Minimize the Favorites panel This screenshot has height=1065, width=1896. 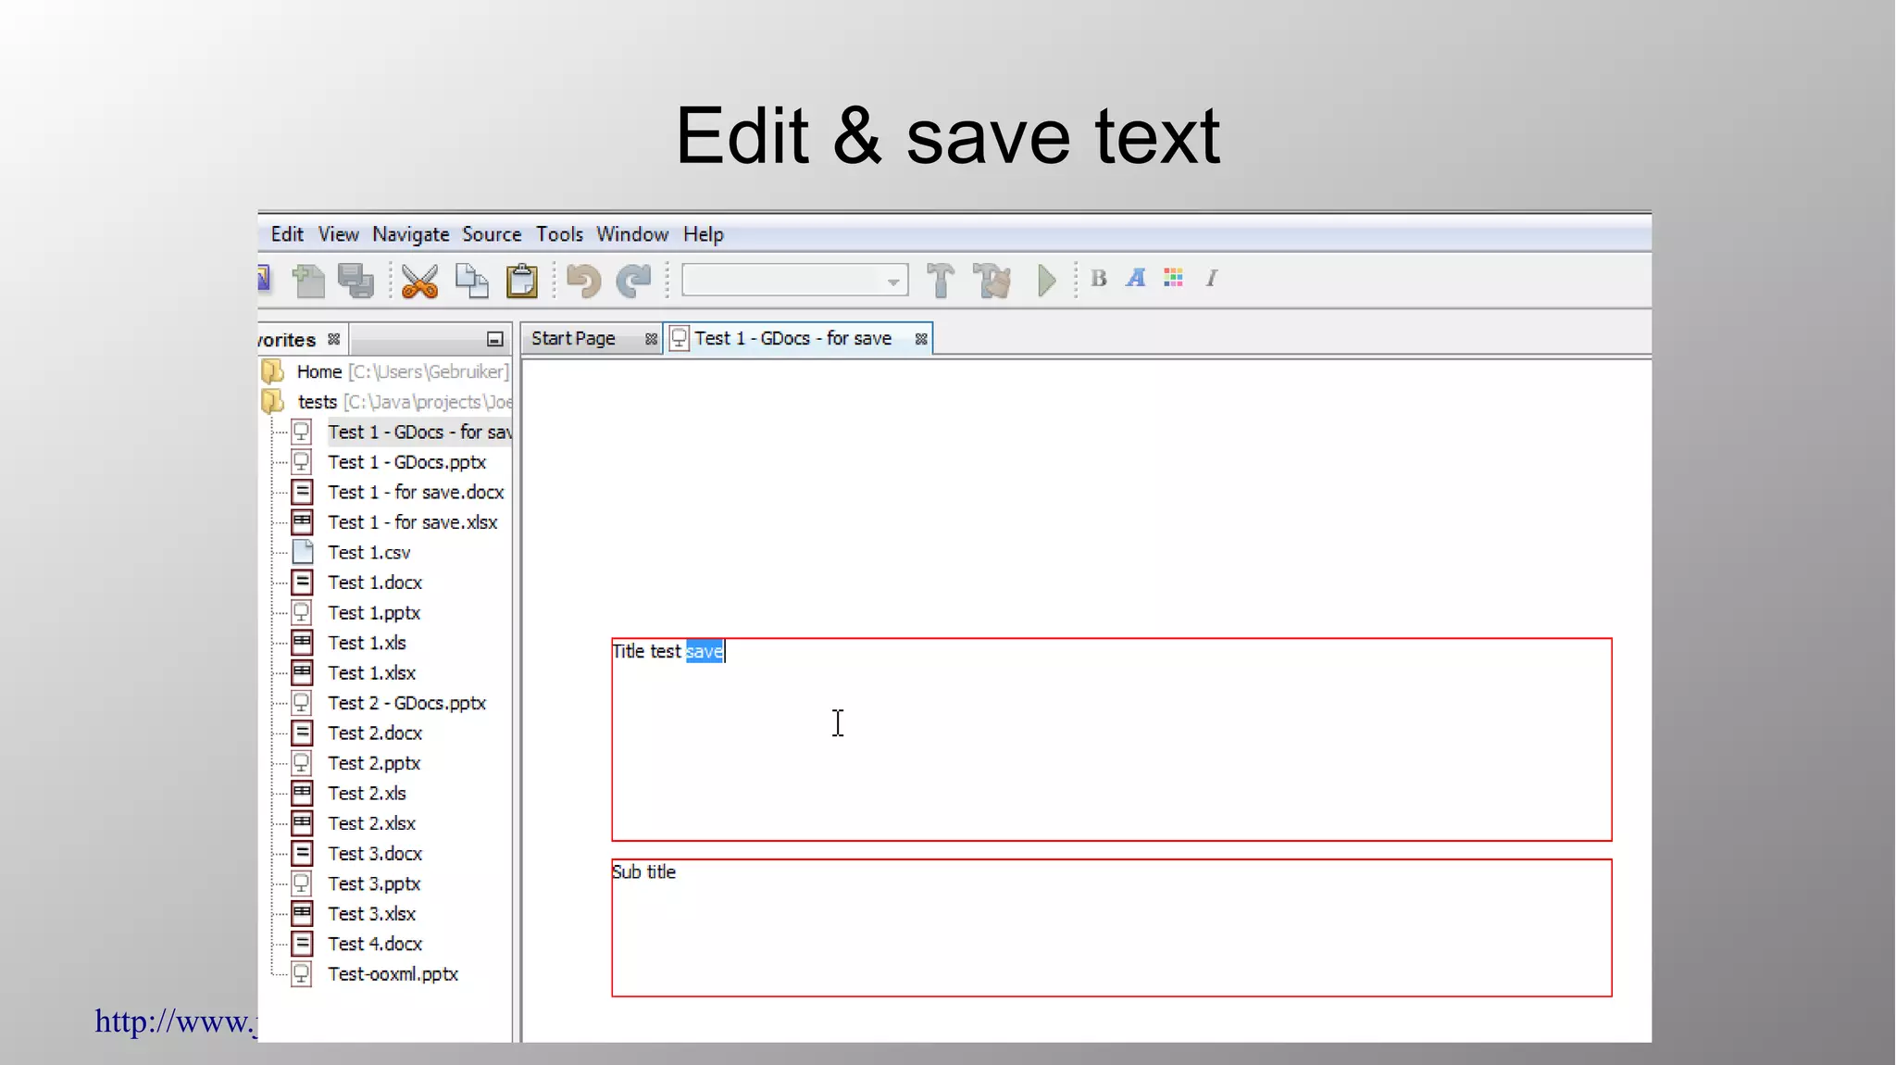coord(495,340)
